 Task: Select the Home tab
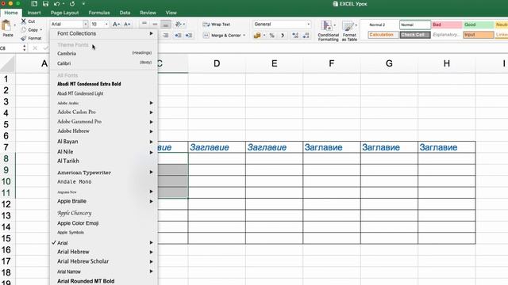click(11, 13)
